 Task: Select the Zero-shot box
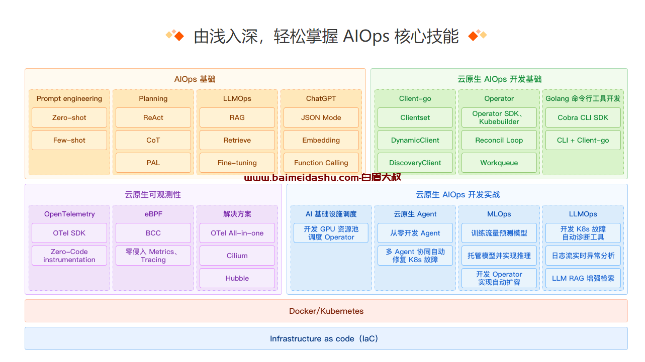coord(69,117)
